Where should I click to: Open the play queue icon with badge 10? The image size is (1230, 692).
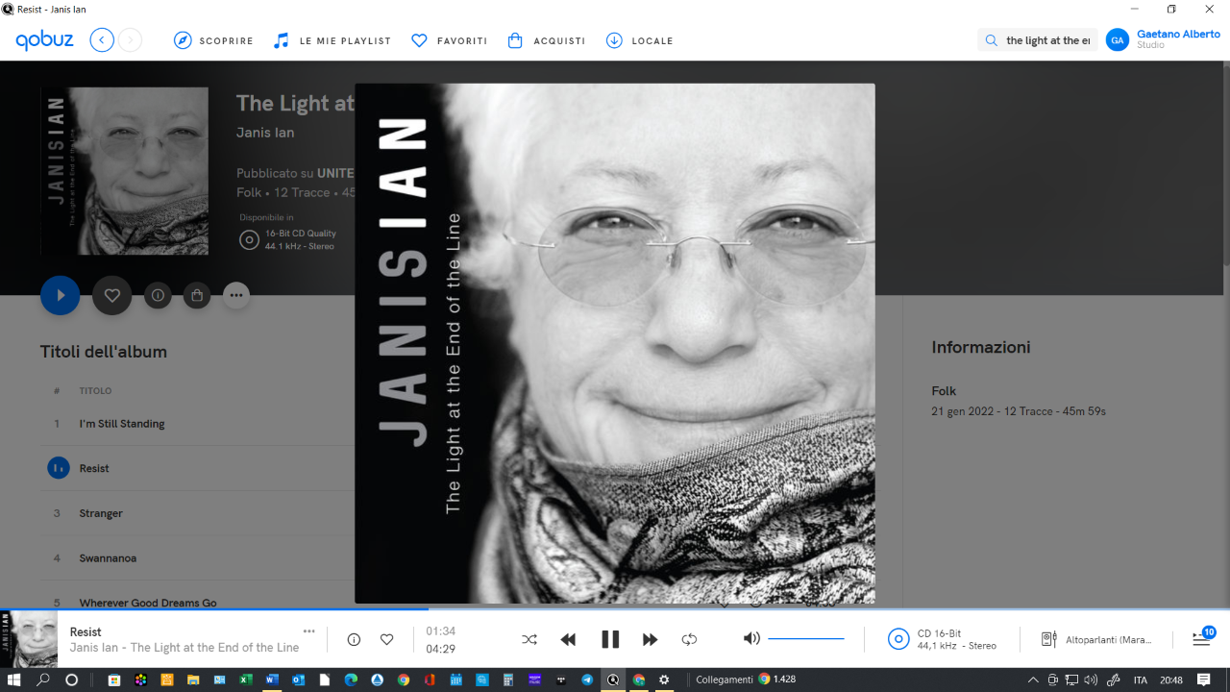click(x=1202, y=638)
